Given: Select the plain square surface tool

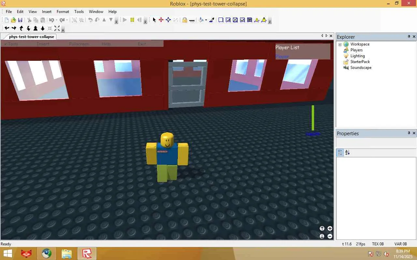Looking at the screenshot, I should (221, 20).
